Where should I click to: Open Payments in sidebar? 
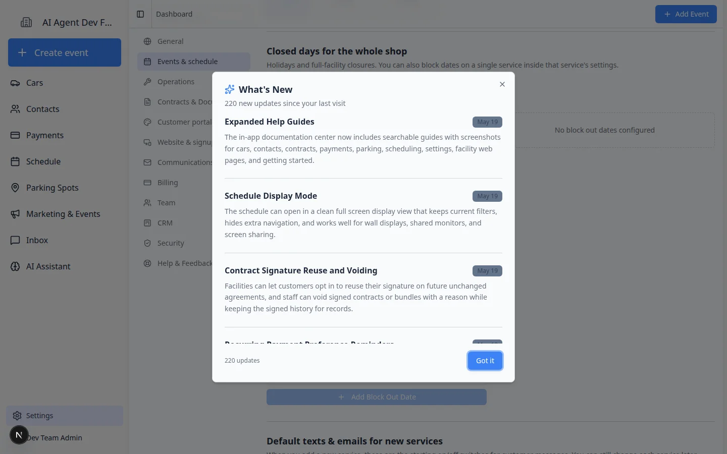pos(65,135)
